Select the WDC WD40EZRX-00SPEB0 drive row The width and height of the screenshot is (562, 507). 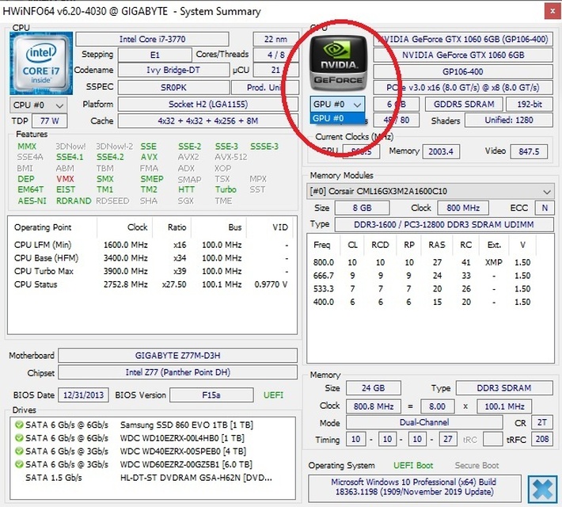tap(153, 451)
